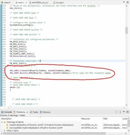Select the Warnings (2 items) row
Viewport: 130px width, 135px height.
pos(15,122)
